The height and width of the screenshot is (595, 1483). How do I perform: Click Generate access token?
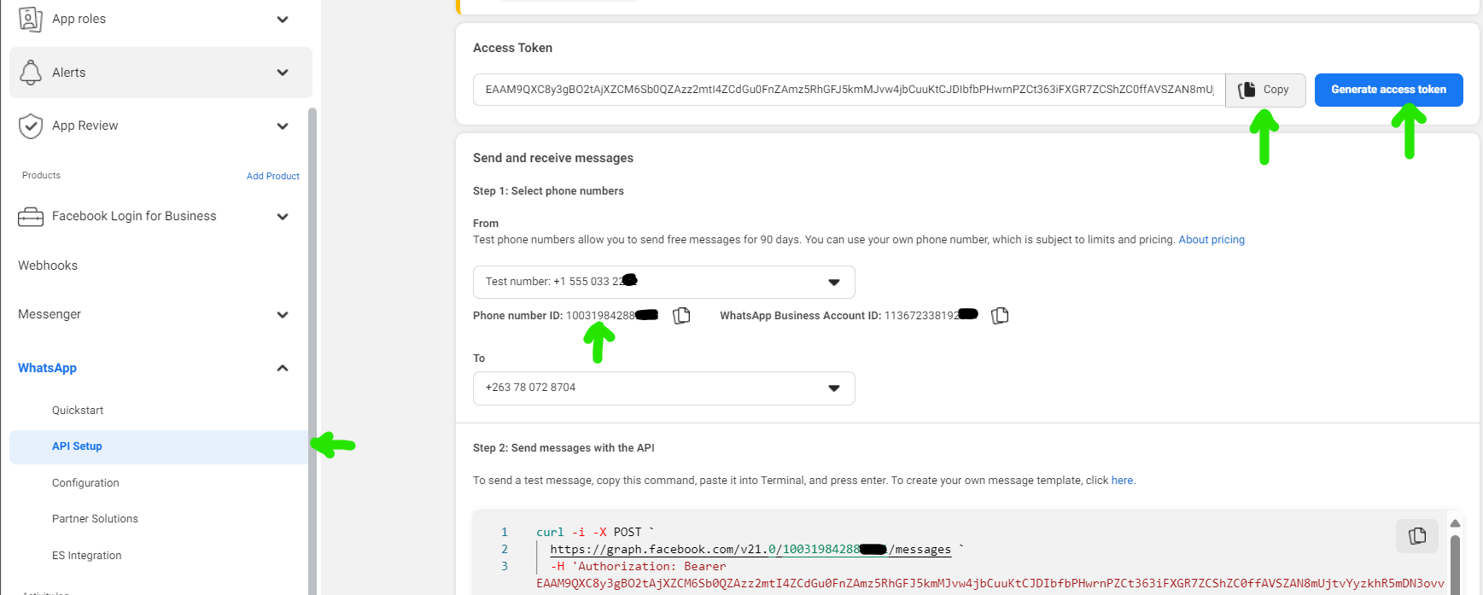1388,90
